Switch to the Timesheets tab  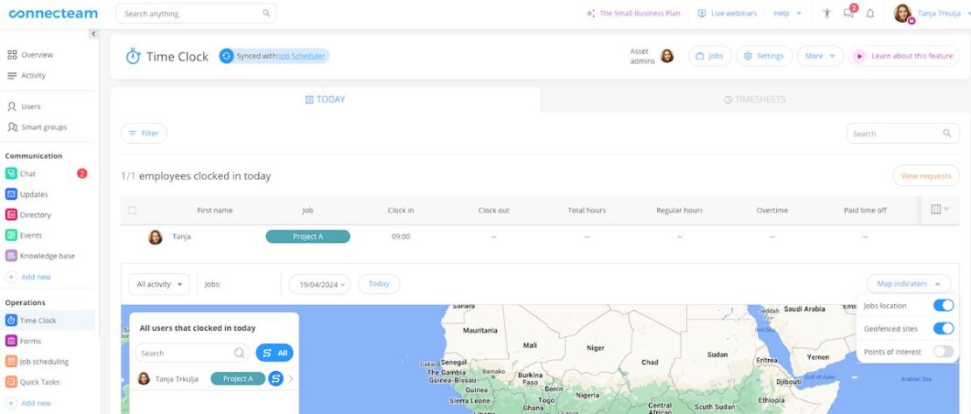pyautogui.click(x=754, y=100)
